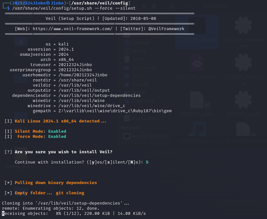Click the 'home' path bar segment
This screenshot has height=219, width=267.
(188, 6)
